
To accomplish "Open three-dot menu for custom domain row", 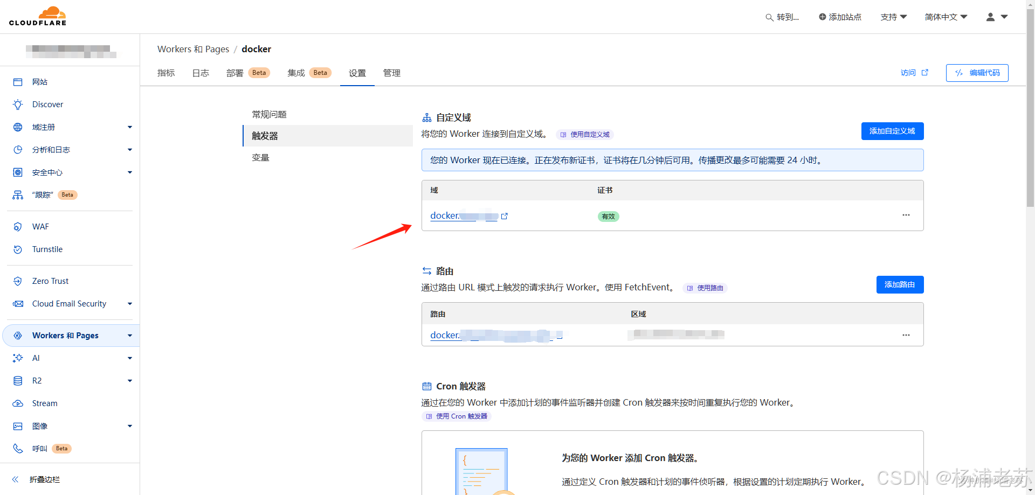I will coord(906,215).
